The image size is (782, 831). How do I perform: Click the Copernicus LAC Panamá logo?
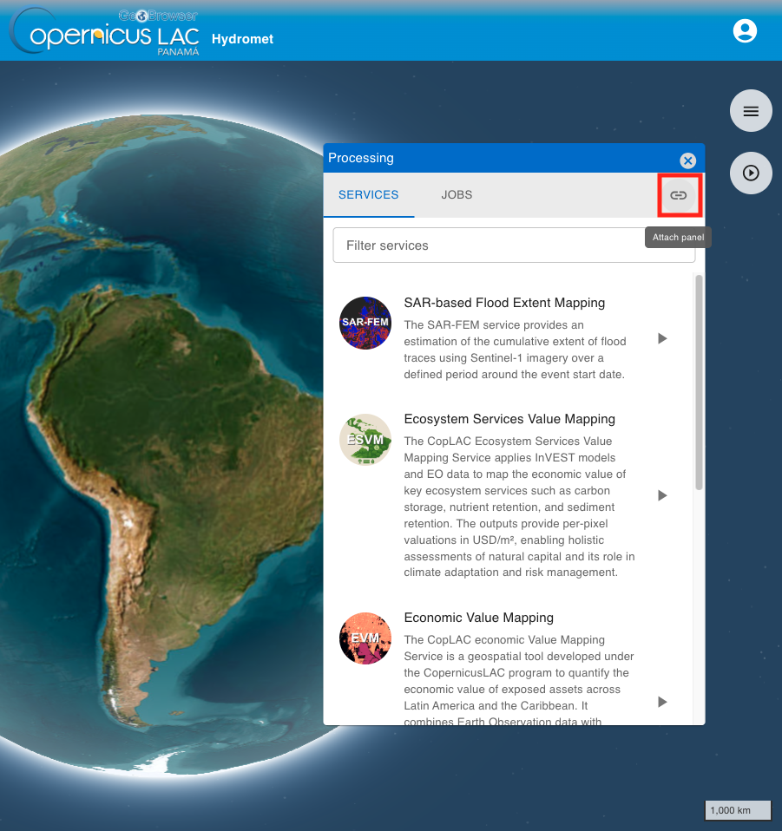(x=105, y=33)
